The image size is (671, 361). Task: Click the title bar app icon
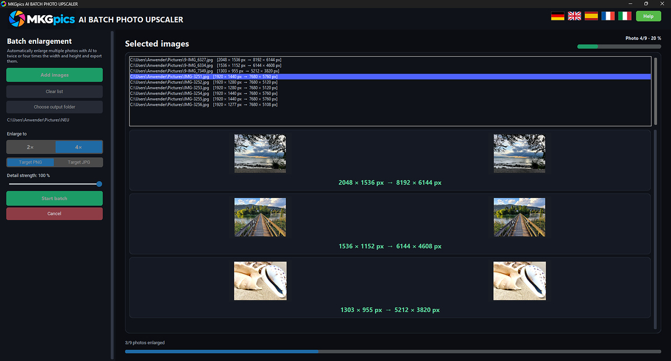coord(4,4)
